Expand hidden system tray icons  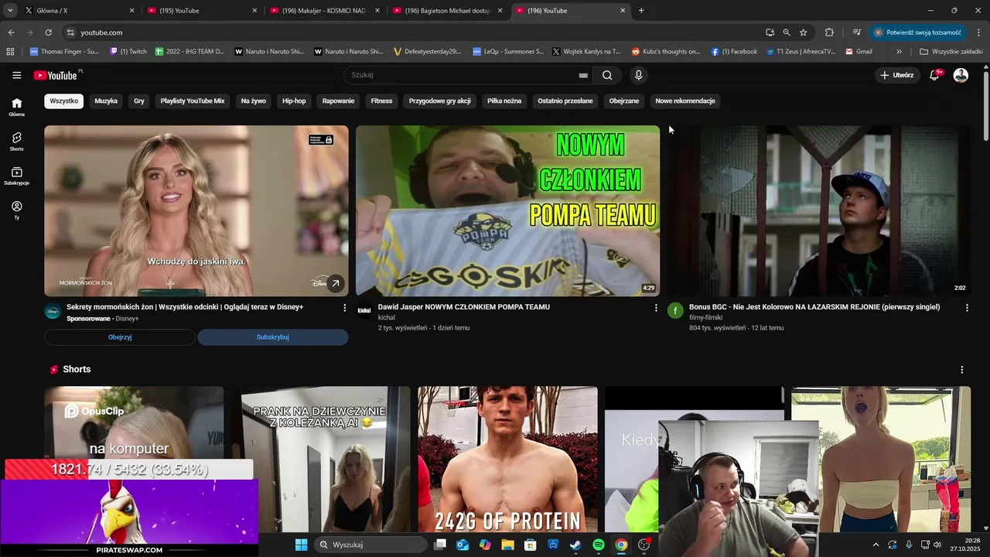coord(876,545)
